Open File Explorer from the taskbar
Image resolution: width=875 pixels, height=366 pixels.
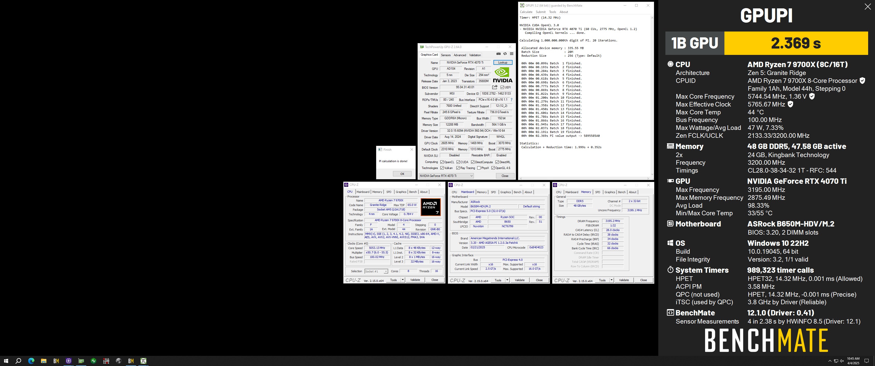pos(43,361)
